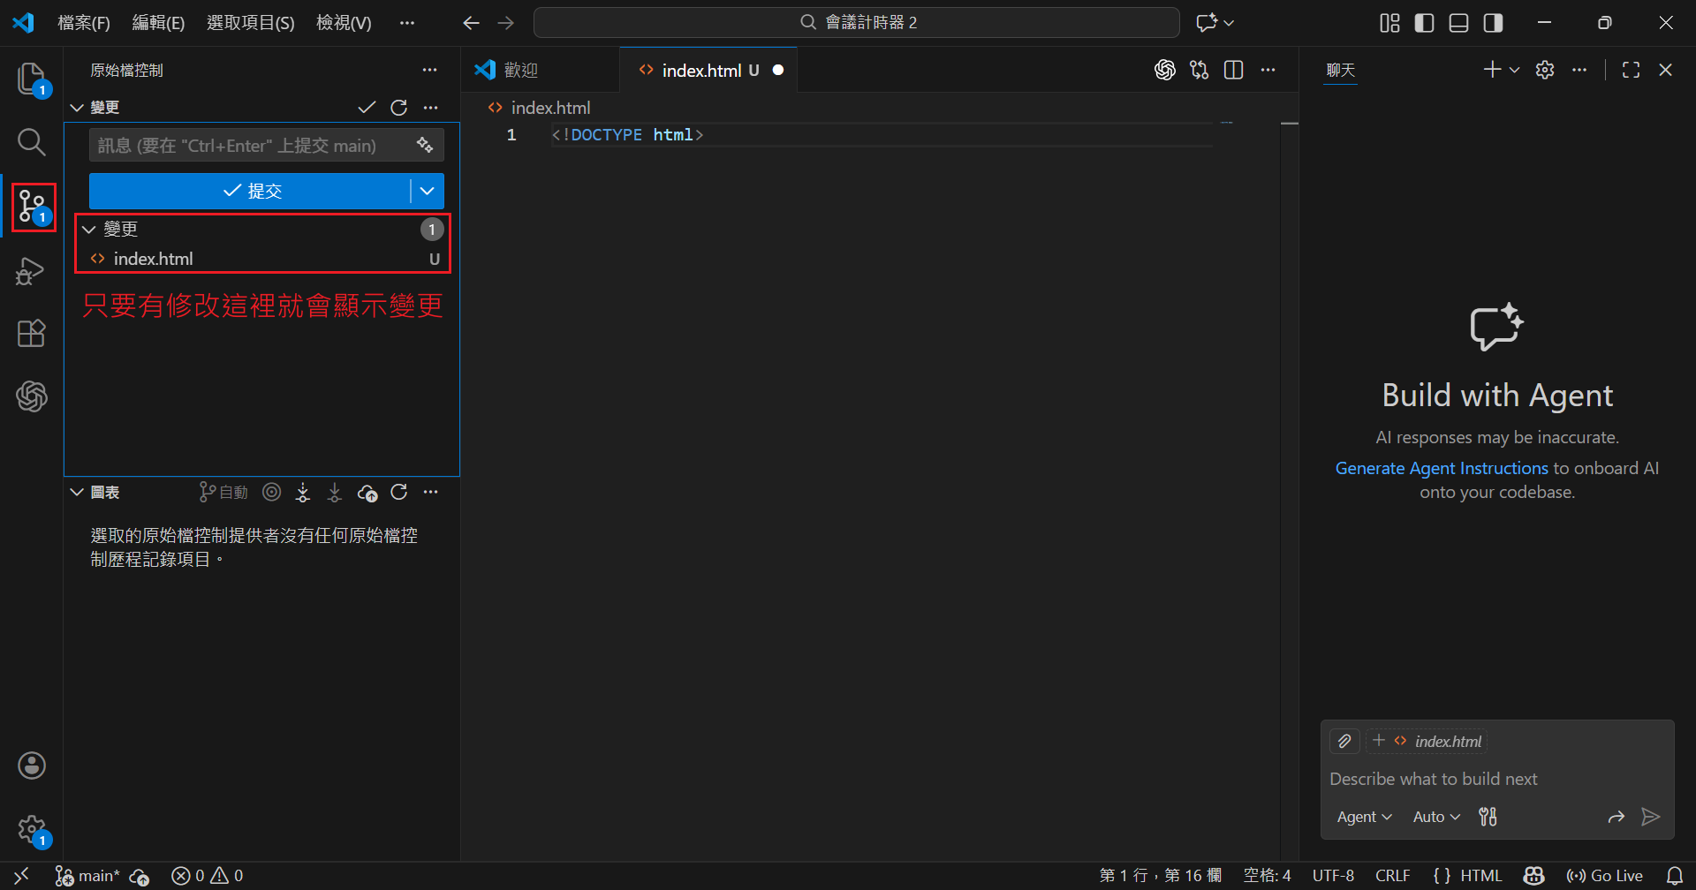This screenshot has height=890, width=1696.
Task: Open the Search view in activity bar
Action: click(32, 142)
